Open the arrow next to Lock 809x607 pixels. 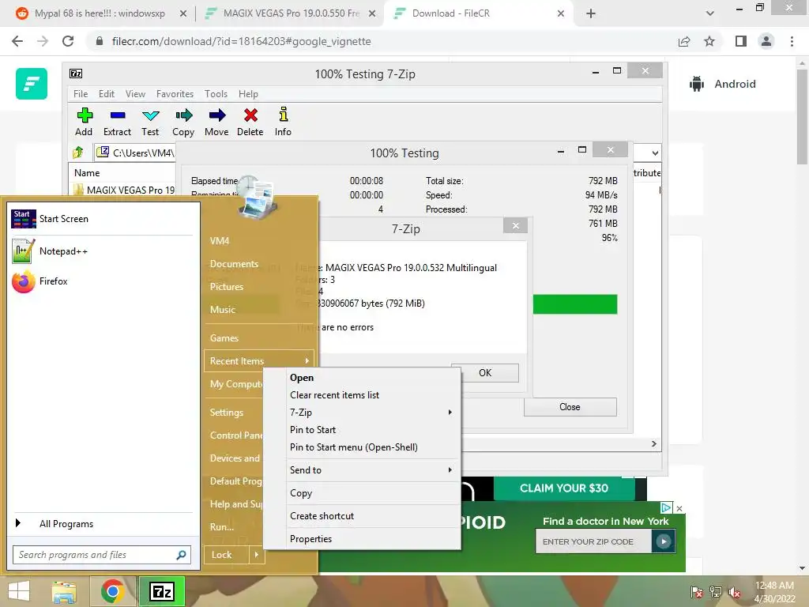tap(257, 555)
